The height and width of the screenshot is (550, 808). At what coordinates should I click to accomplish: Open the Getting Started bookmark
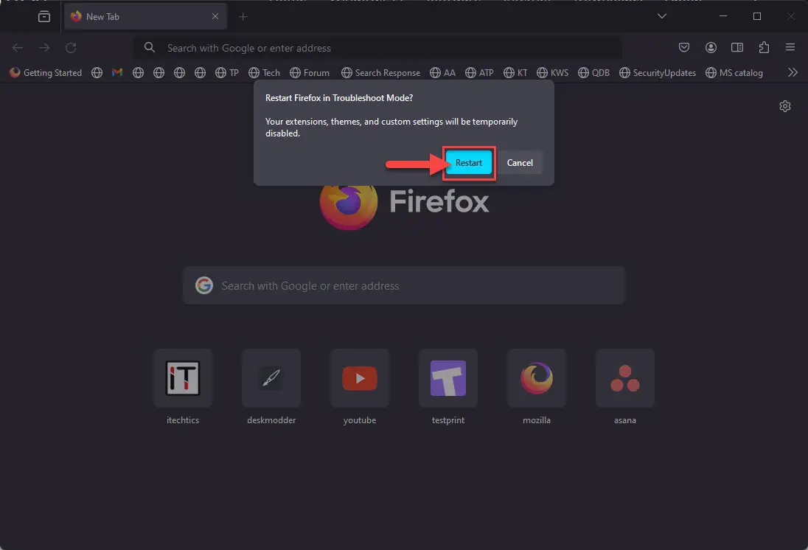(x=46, y=72)
